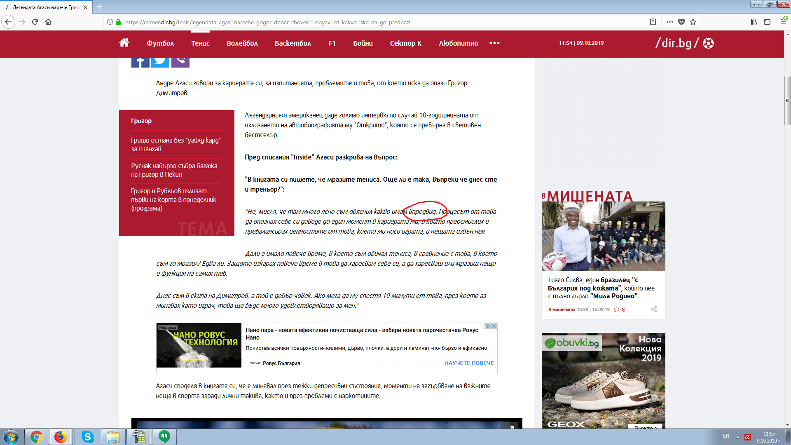Click the home icon in red navbar

tap(124, 43)
